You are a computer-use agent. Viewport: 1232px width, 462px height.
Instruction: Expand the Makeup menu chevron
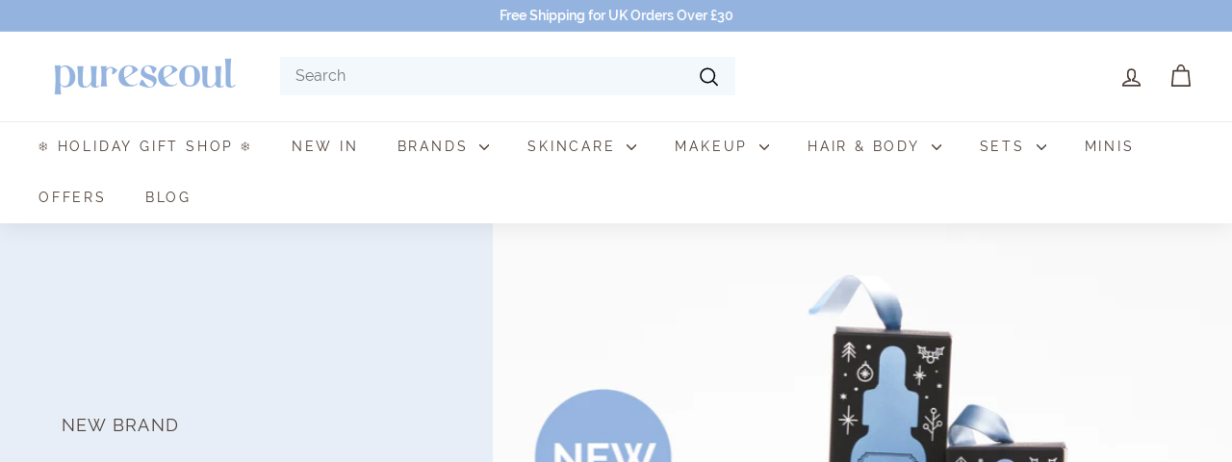point(764,147)
